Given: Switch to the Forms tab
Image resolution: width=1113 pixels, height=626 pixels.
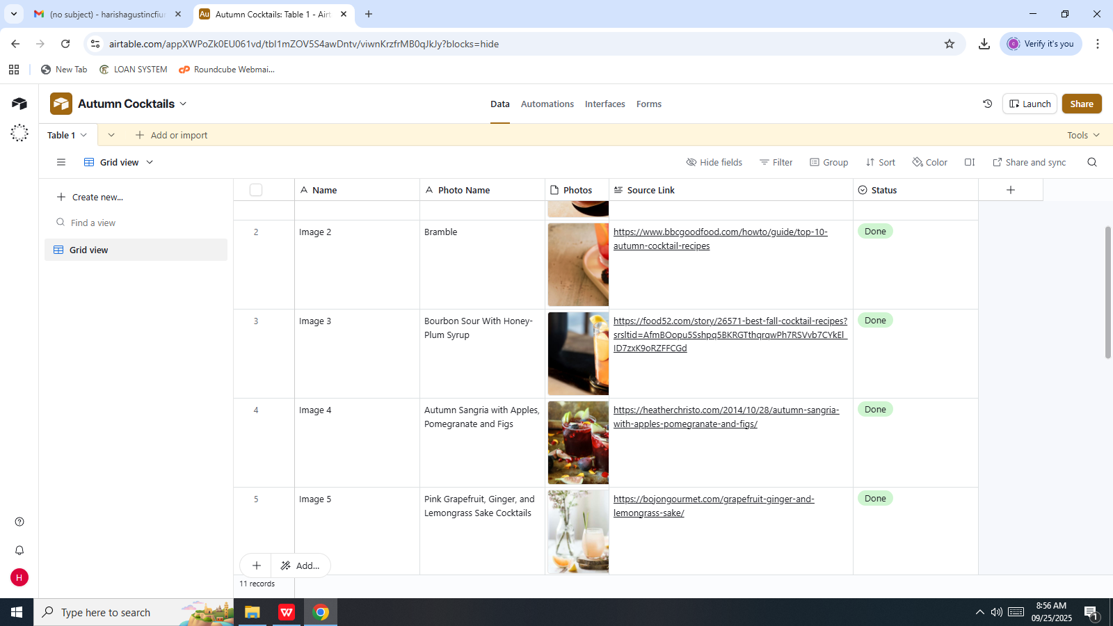Looking at the screenshot, I should click(x=648, y=104).
